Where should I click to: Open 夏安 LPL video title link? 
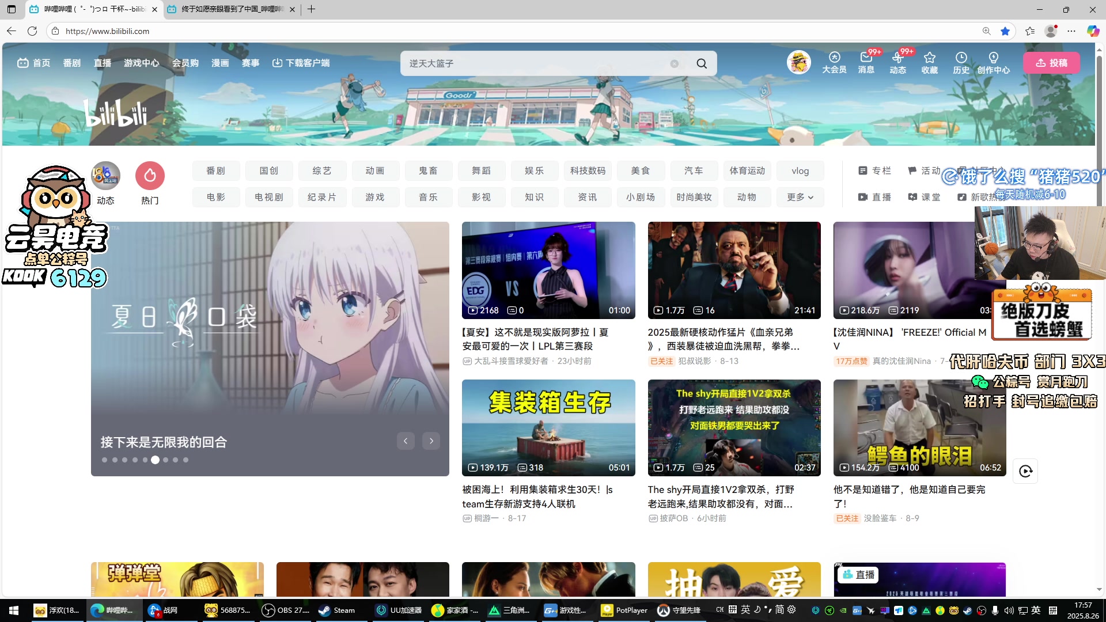coord(536,339)
